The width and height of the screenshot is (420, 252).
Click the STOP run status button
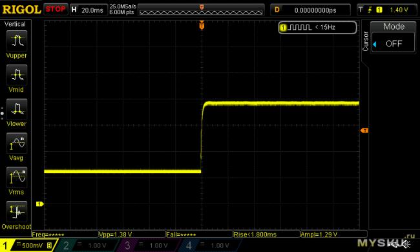[56, 10]
